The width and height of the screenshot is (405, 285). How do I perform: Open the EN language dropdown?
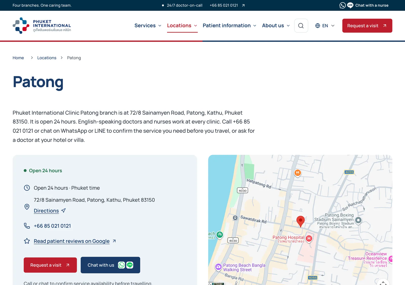point(325,26)
